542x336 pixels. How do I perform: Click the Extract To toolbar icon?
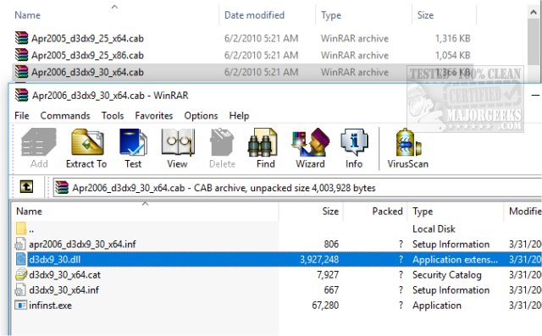click(x=86, y=148)
